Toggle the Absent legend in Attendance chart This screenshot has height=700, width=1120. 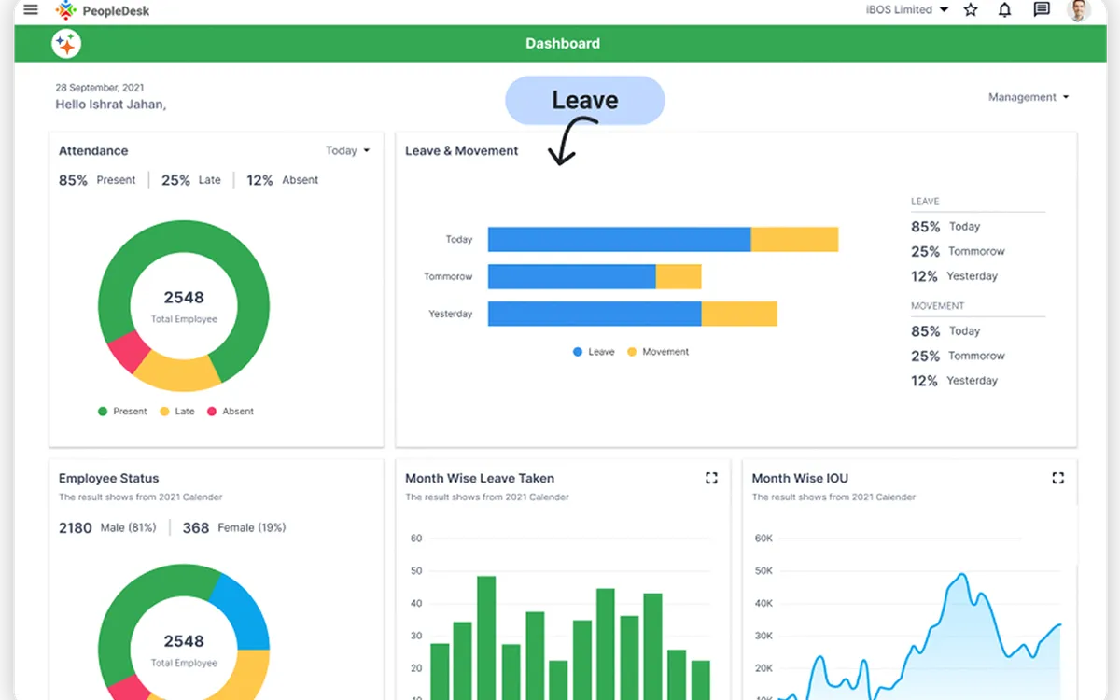[x=231, y=412]
